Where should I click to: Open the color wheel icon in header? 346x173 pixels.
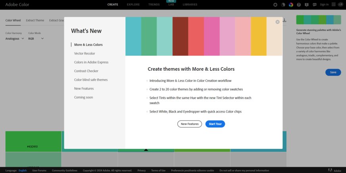click(x=291, y=5)
